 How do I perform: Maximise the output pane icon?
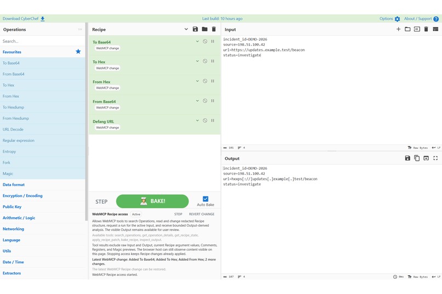[435, 158]
